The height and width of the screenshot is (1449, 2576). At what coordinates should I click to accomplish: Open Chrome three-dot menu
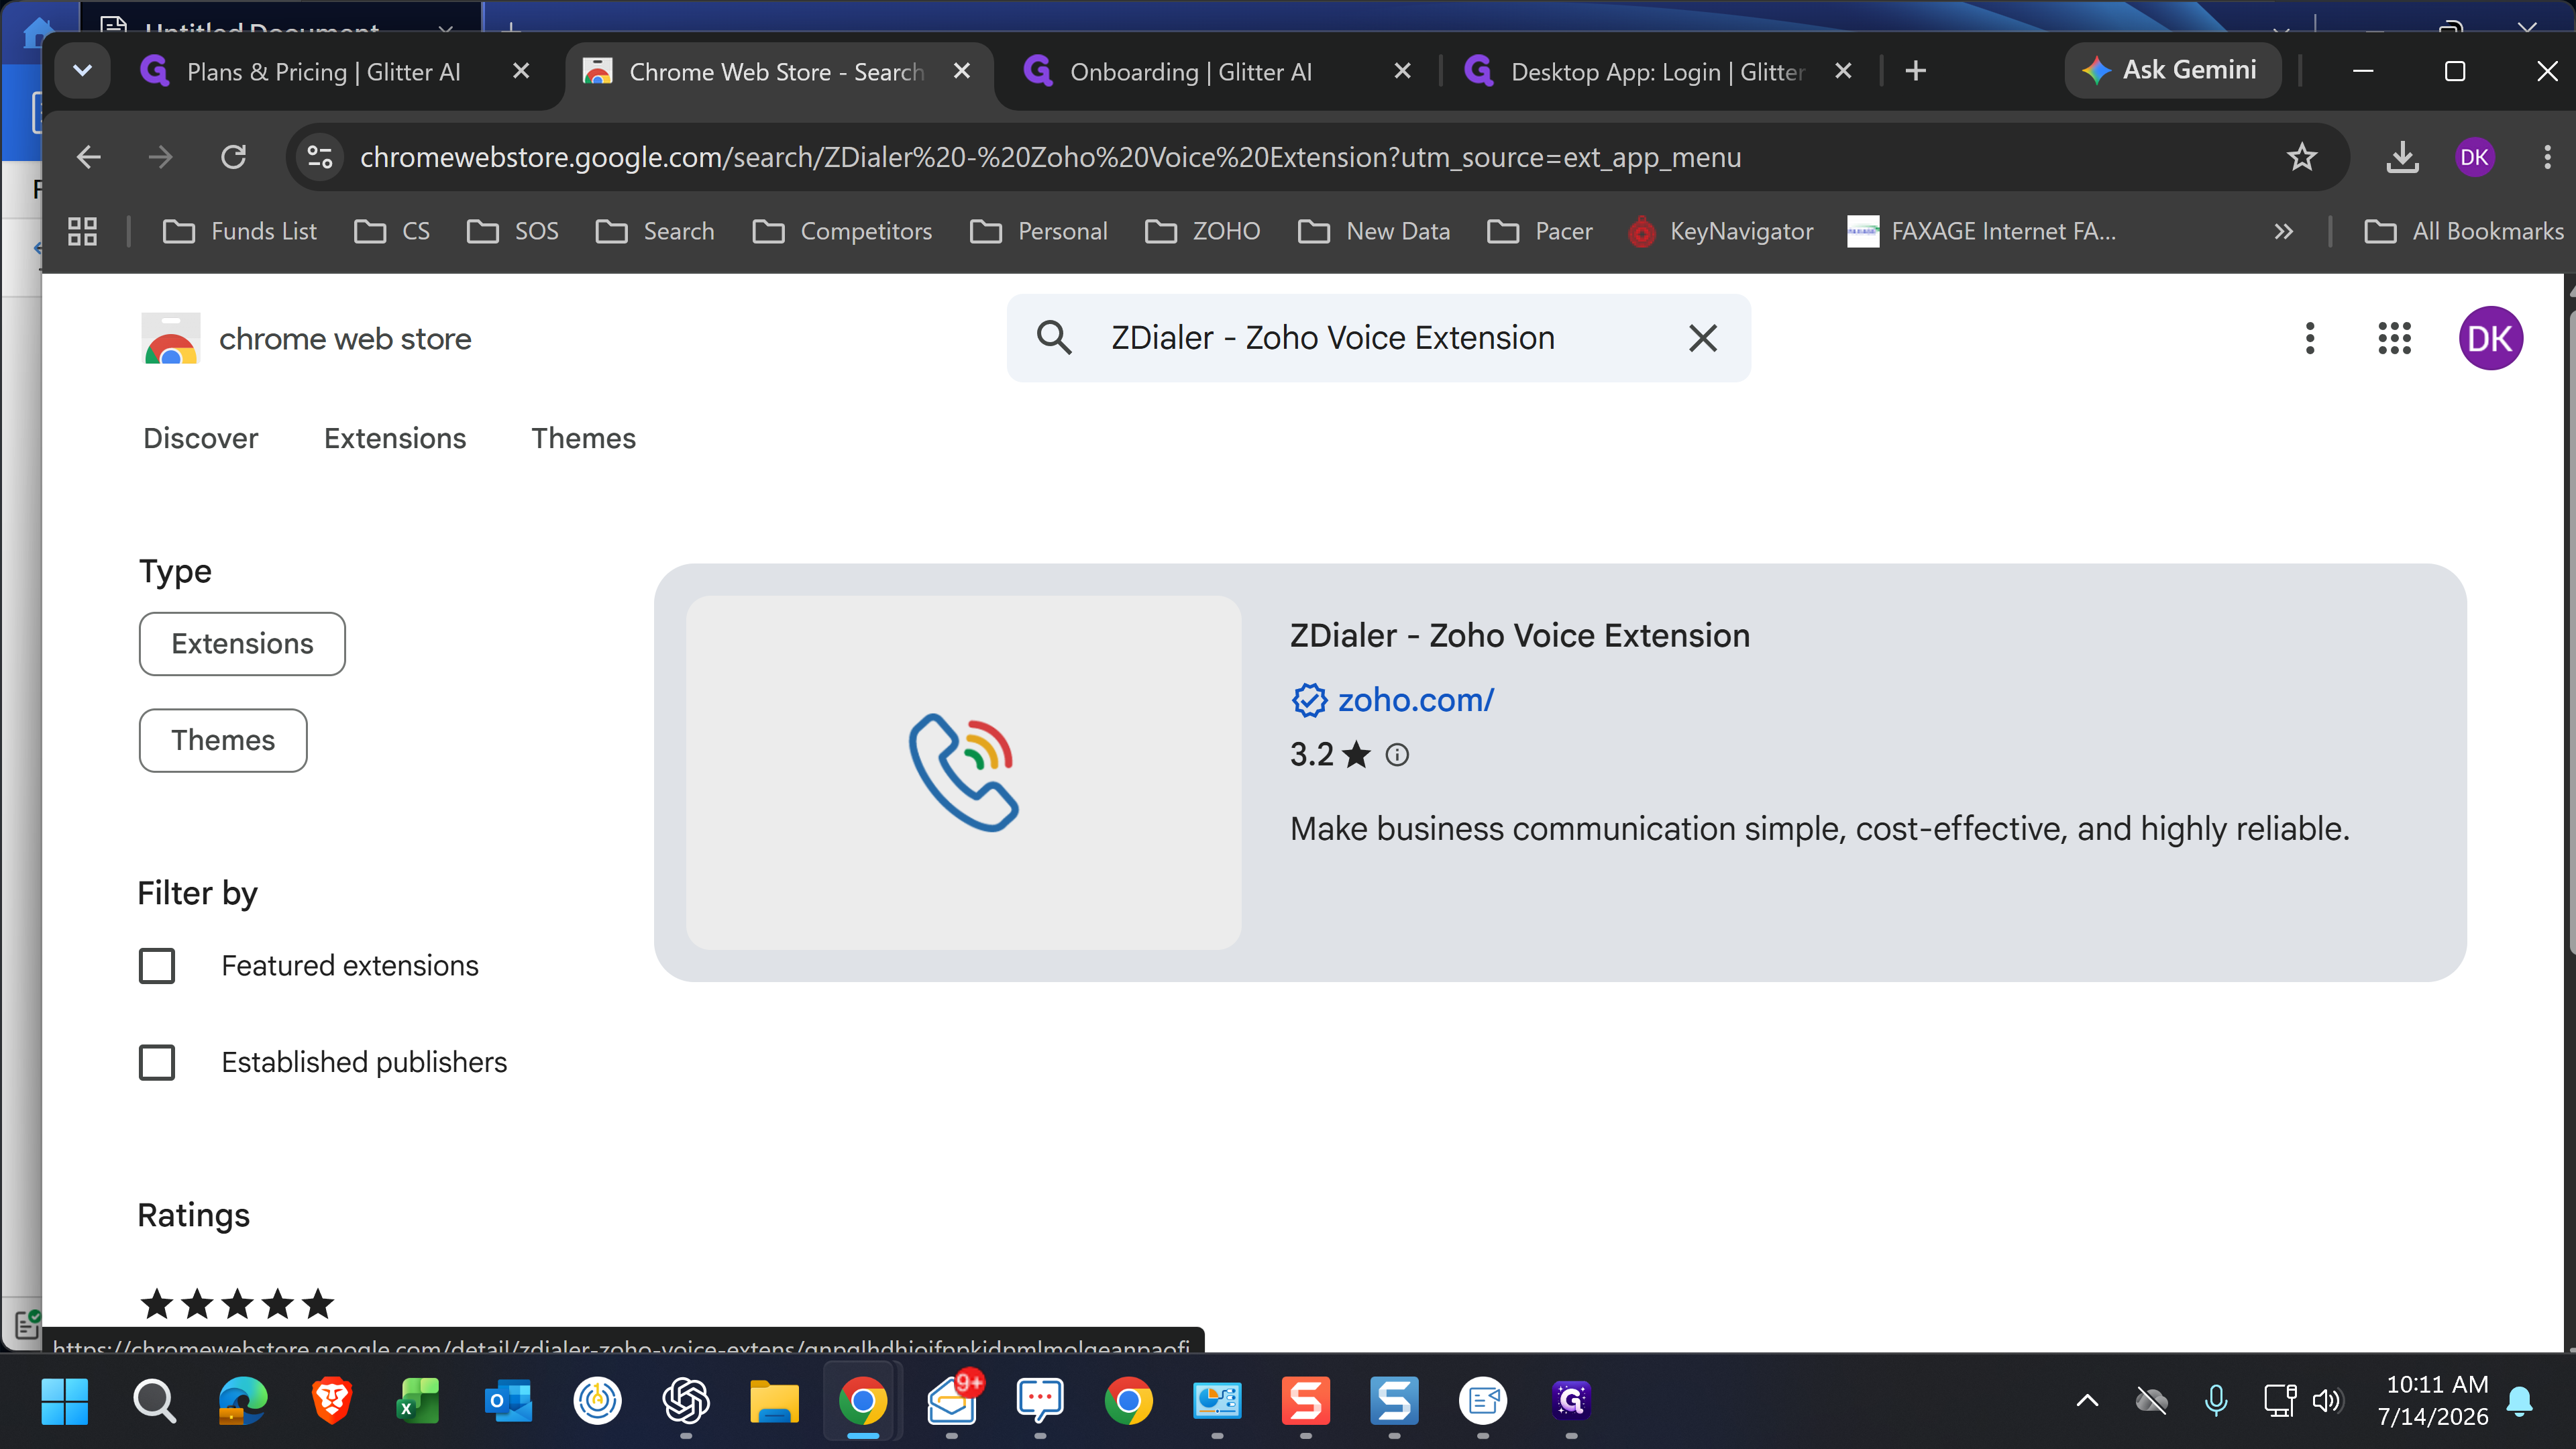(x=2547, y=157)
